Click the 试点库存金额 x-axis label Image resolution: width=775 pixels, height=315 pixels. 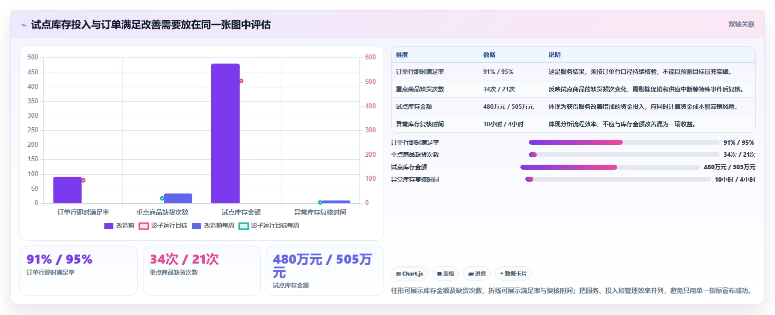pyautogui.click(x=241, y=212)
